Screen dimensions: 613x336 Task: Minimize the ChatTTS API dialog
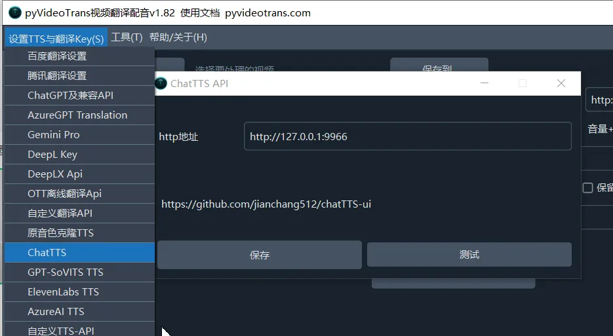point(484,83)
